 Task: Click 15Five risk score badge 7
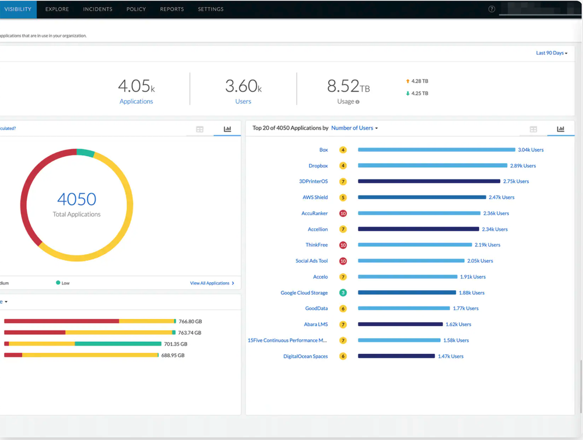pyautogui.click(x=343, y=340)
